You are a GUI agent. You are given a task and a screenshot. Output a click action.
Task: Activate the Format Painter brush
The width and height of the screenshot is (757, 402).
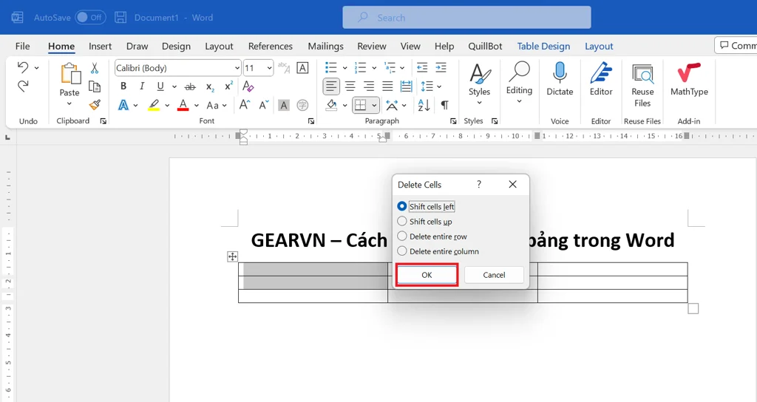point(95,105)
